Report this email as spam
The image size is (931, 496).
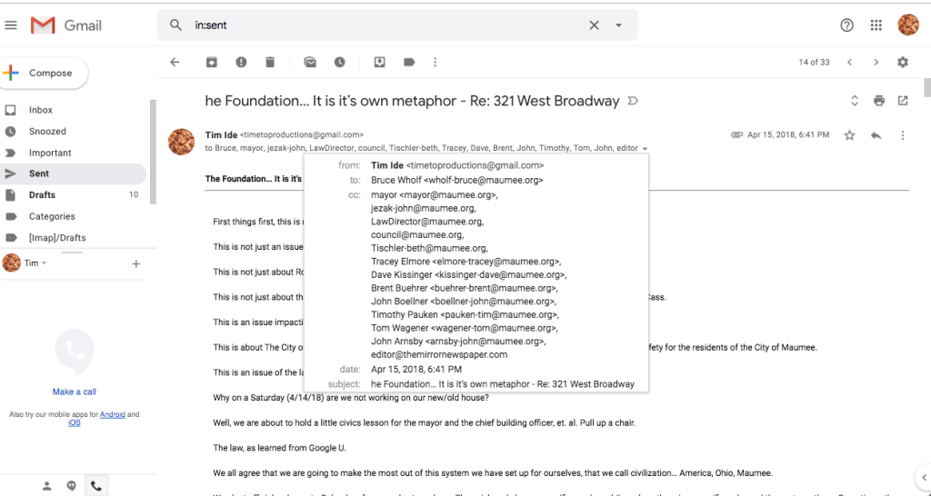[241, 63]
